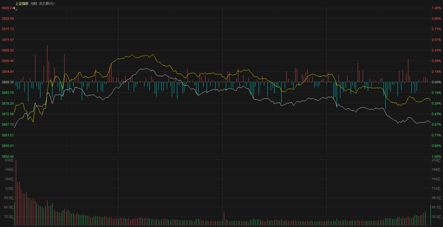Click the white price line's closing endpoint

pyautogui.click(x=430, y=123)
